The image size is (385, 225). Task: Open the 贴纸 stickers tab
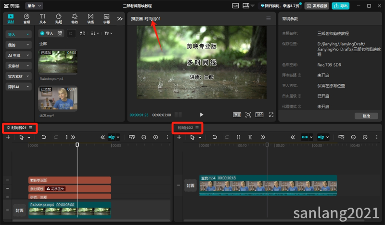59,18
